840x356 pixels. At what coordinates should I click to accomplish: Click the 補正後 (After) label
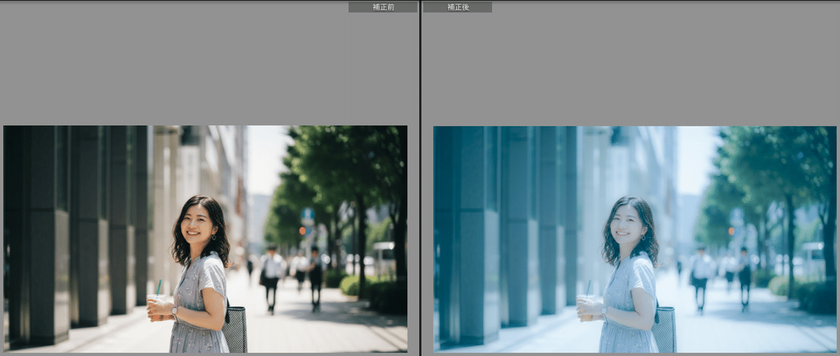pyautogui.click(x=457, y=7)
